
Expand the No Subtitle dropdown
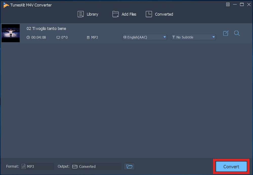point(194,37)
